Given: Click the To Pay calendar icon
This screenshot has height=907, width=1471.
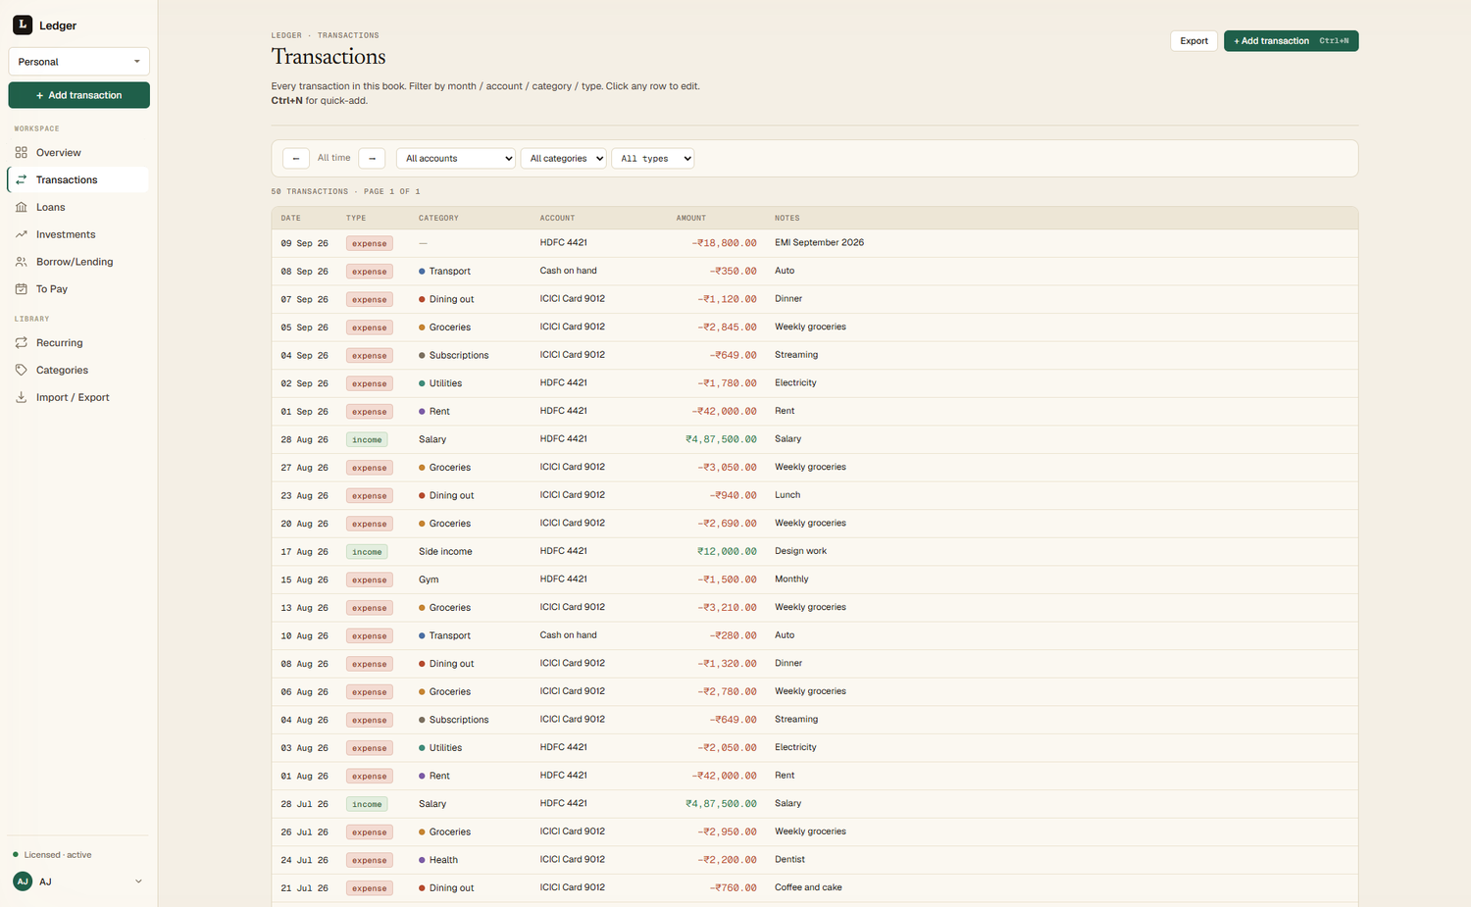Looking at the screenshot, I should click(22, 289).
